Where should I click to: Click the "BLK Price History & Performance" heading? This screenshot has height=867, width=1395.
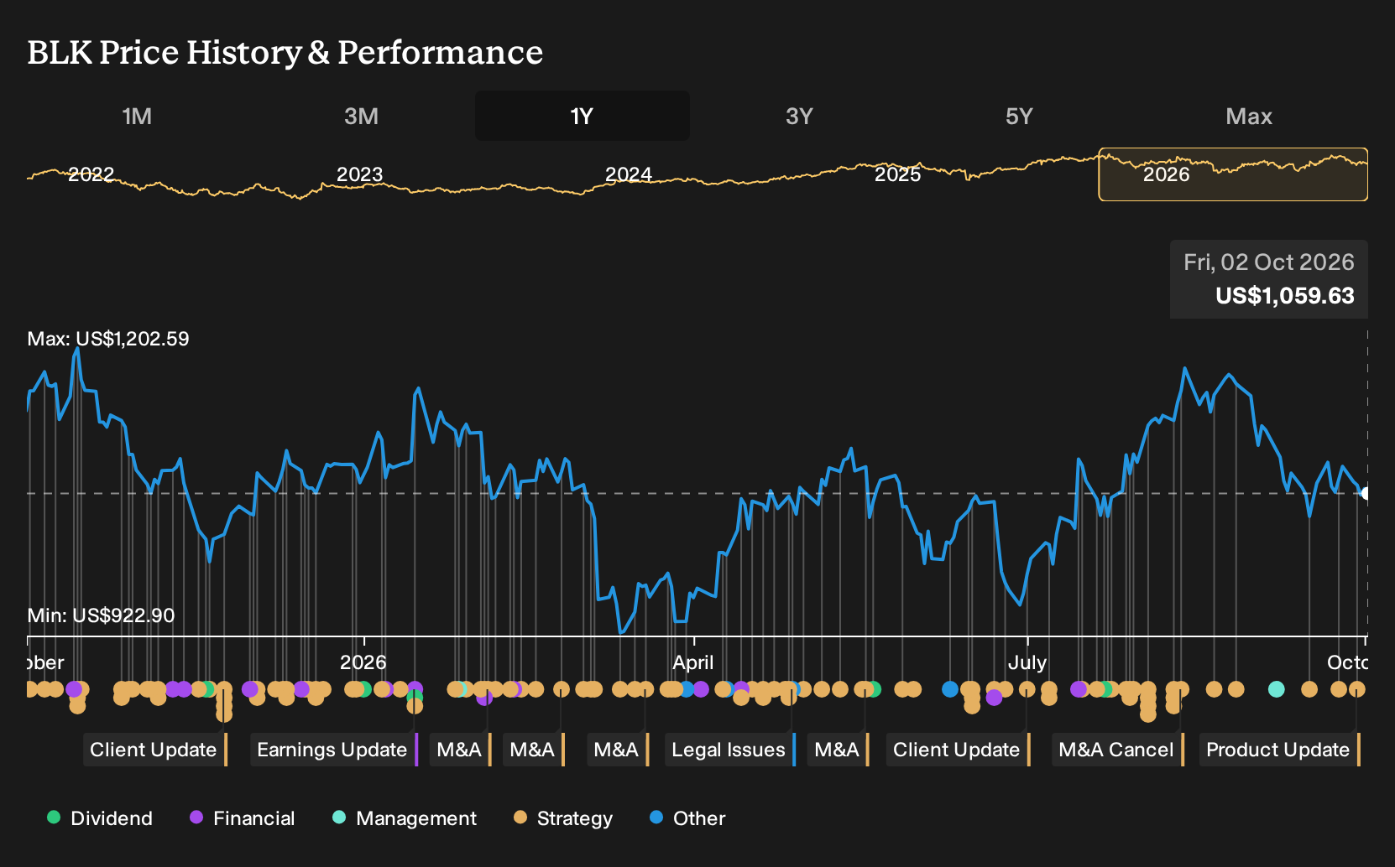[x=285, y=53]
